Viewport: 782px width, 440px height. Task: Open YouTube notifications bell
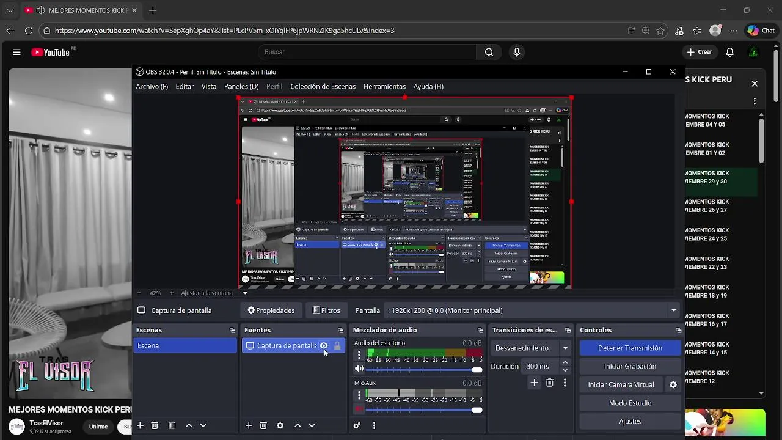point(729,52)
